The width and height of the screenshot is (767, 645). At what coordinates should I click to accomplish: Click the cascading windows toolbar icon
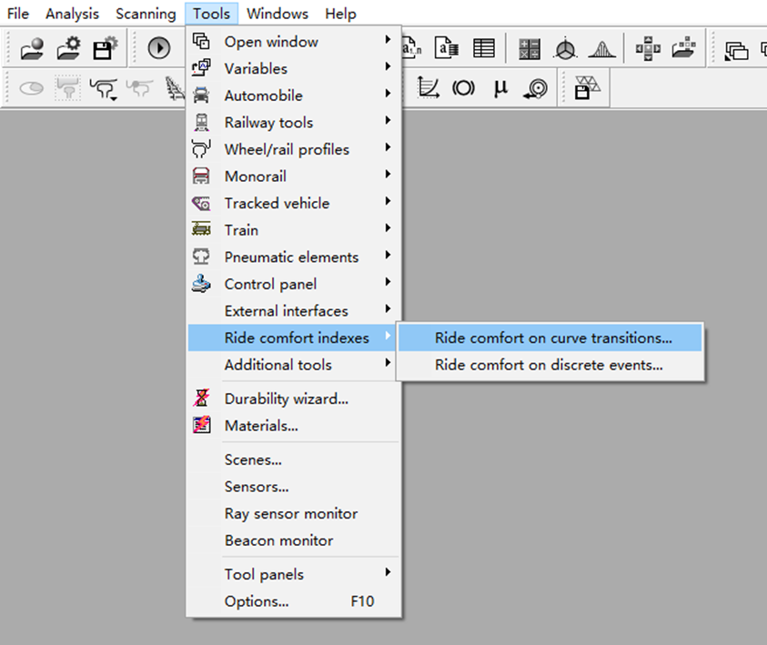pyautogui.click(x=735, y=49)
